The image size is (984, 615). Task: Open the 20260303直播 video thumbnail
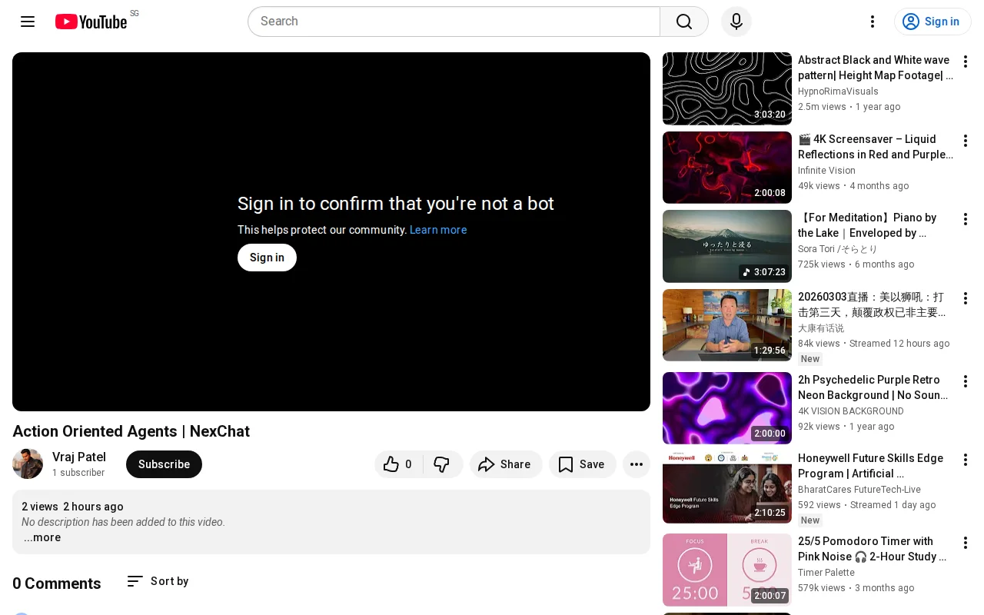[x=727, y=325]
